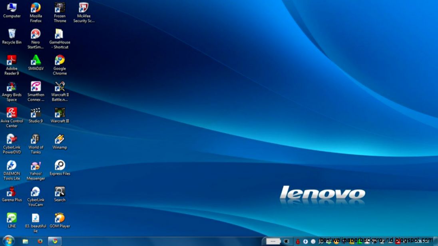438x246 pixels.
Task: Open the Windows Start menu
Action: [x=8, y=241]
